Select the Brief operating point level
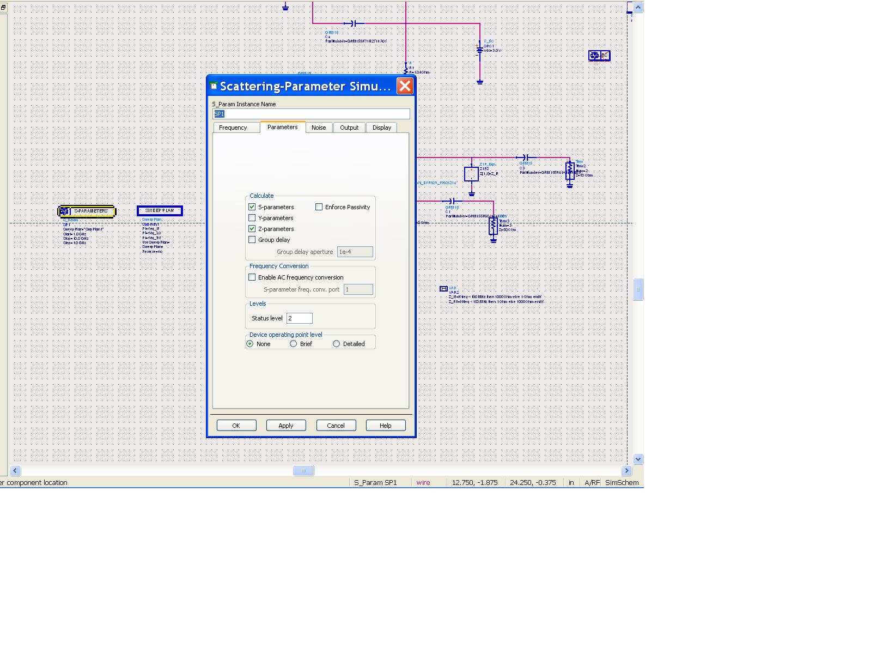 294,344
